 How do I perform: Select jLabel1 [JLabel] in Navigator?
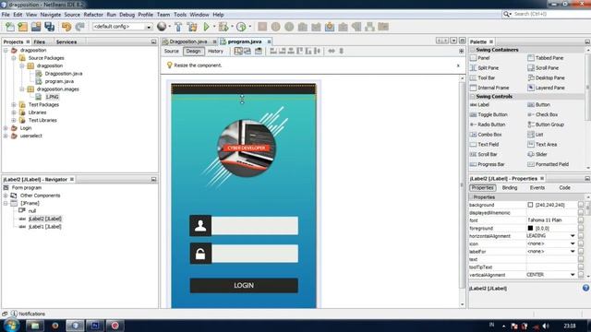pos(45,227)
